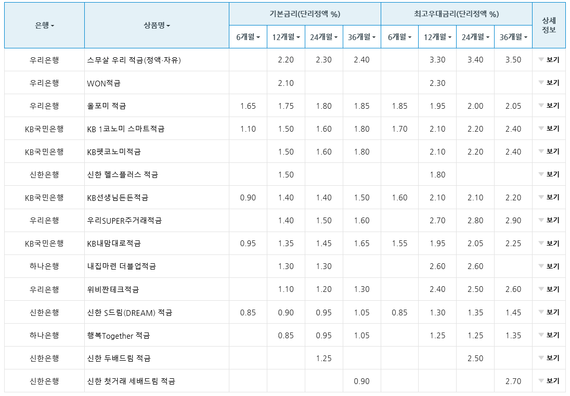Click 2.90 rate in 우리SUPER주거래적금 row
570x396 pixels.
click(513, 221)
